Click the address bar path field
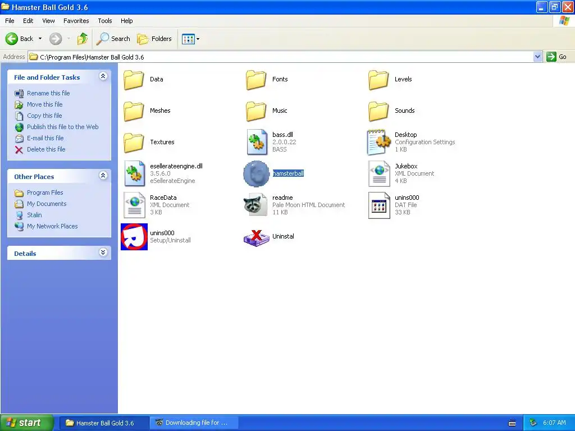The width and height of the screenshot is (575, 431). (281, 57)
